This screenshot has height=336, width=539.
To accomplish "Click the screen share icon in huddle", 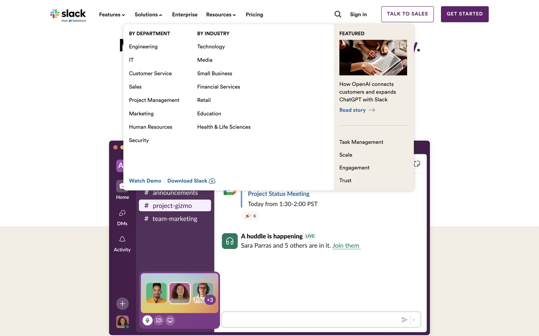I will click(170, 320).
